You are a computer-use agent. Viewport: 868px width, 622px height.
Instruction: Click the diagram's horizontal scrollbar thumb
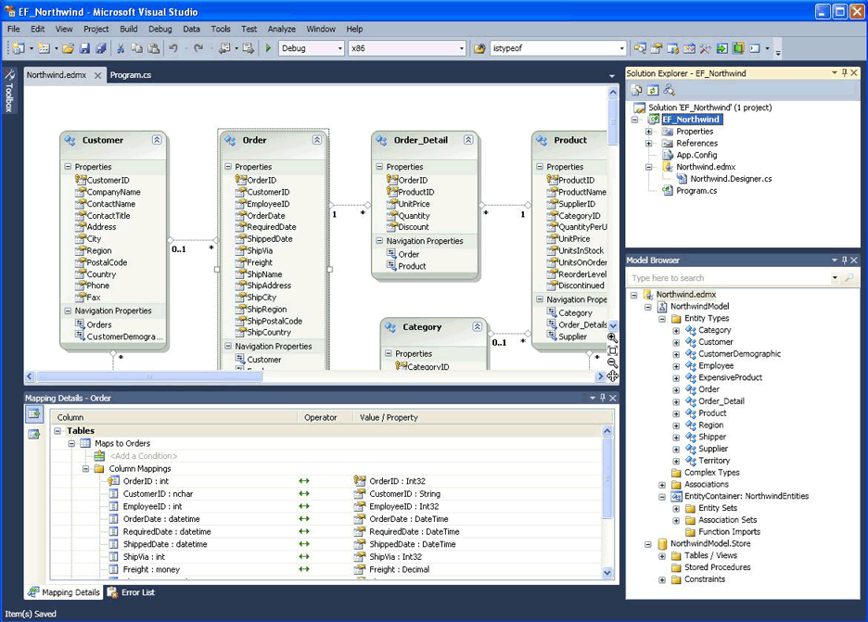149,376
